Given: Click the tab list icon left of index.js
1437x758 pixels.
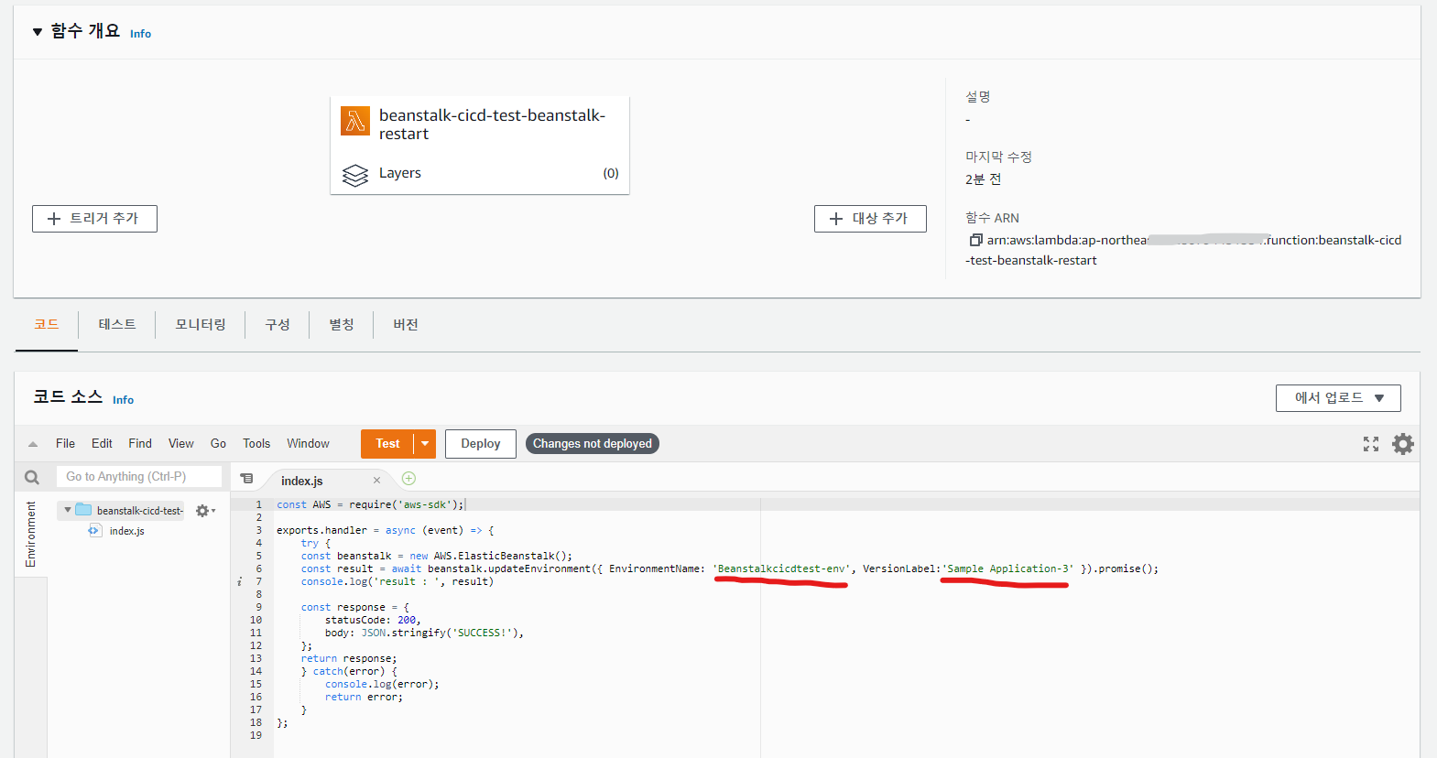Looking at the screenshot, I should point(246,479).
